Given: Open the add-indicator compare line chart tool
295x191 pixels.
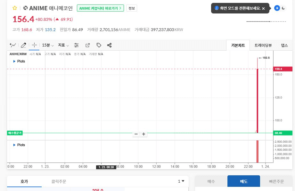Looking at the screenshot, I should click(x=13, y=45).
